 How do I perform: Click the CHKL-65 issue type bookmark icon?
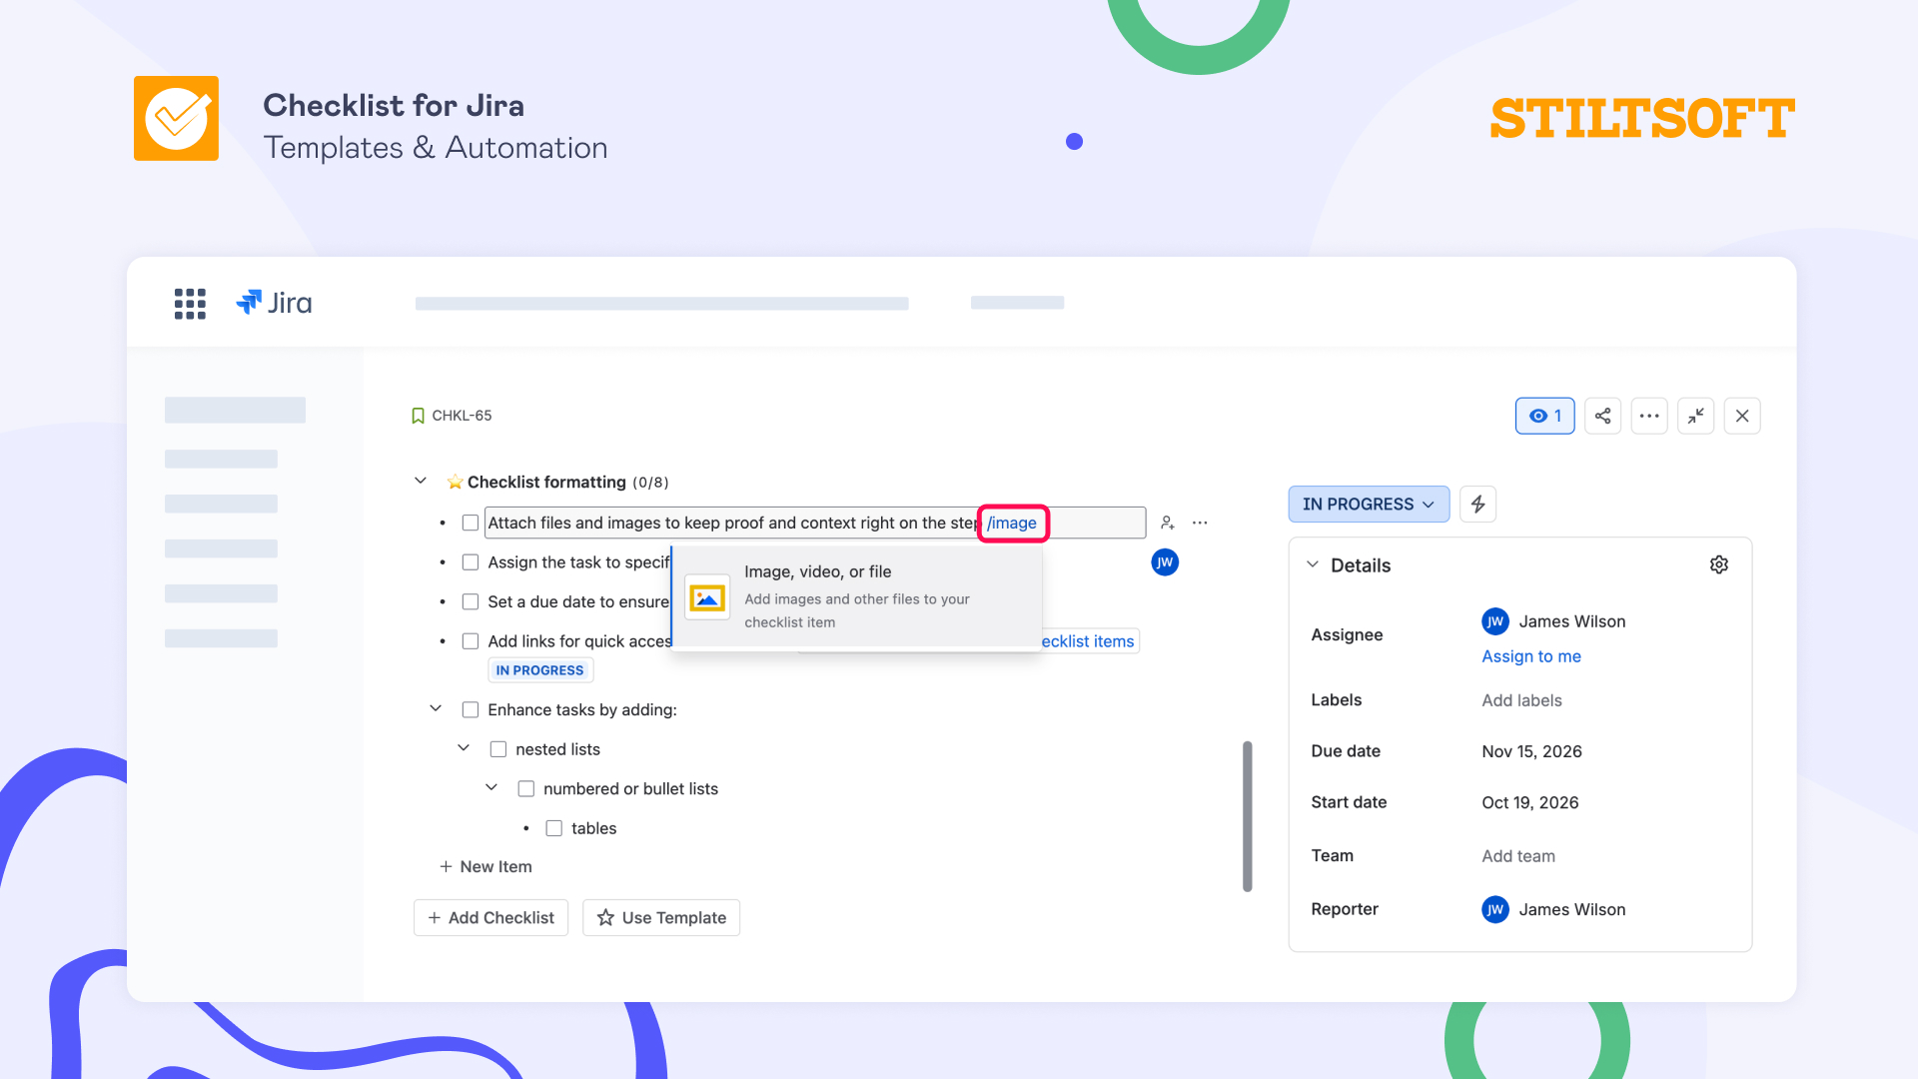click(x=418, y=416)
